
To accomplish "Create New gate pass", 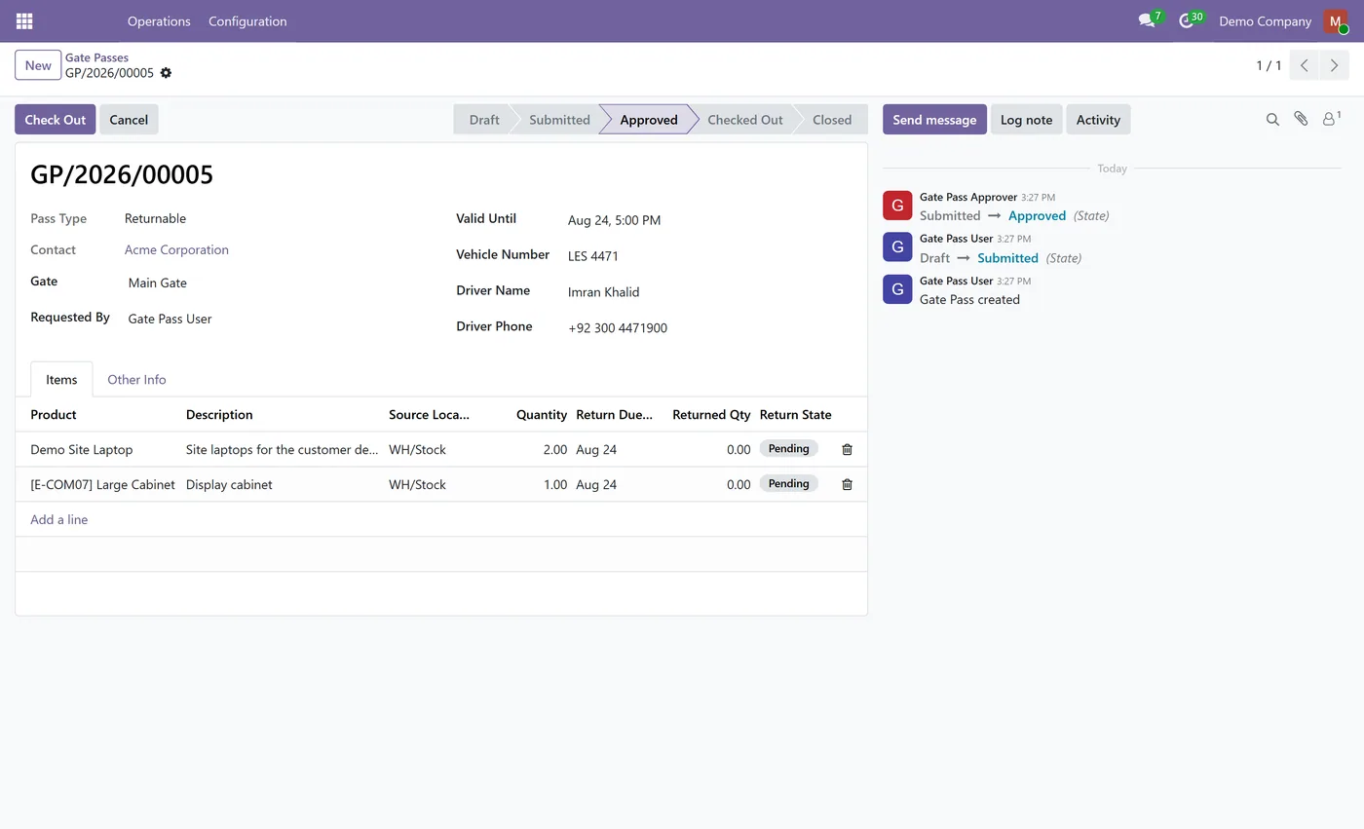I will click(38, 65).
